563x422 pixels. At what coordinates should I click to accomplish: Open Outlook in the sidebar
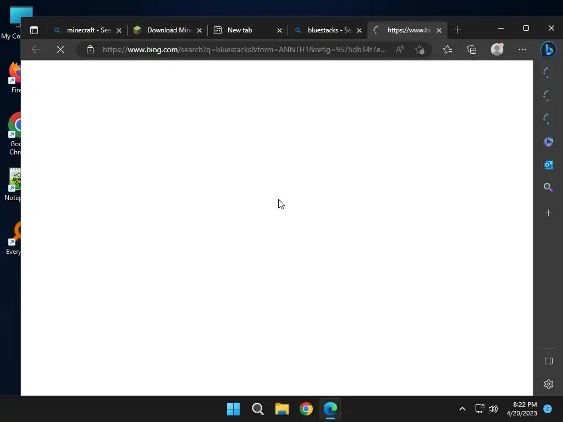tap(548, 165)
